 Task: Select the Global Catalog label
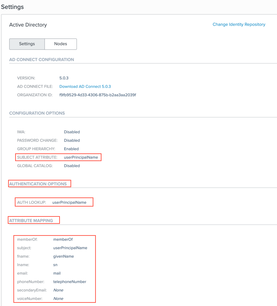click(x=35, y=166)
